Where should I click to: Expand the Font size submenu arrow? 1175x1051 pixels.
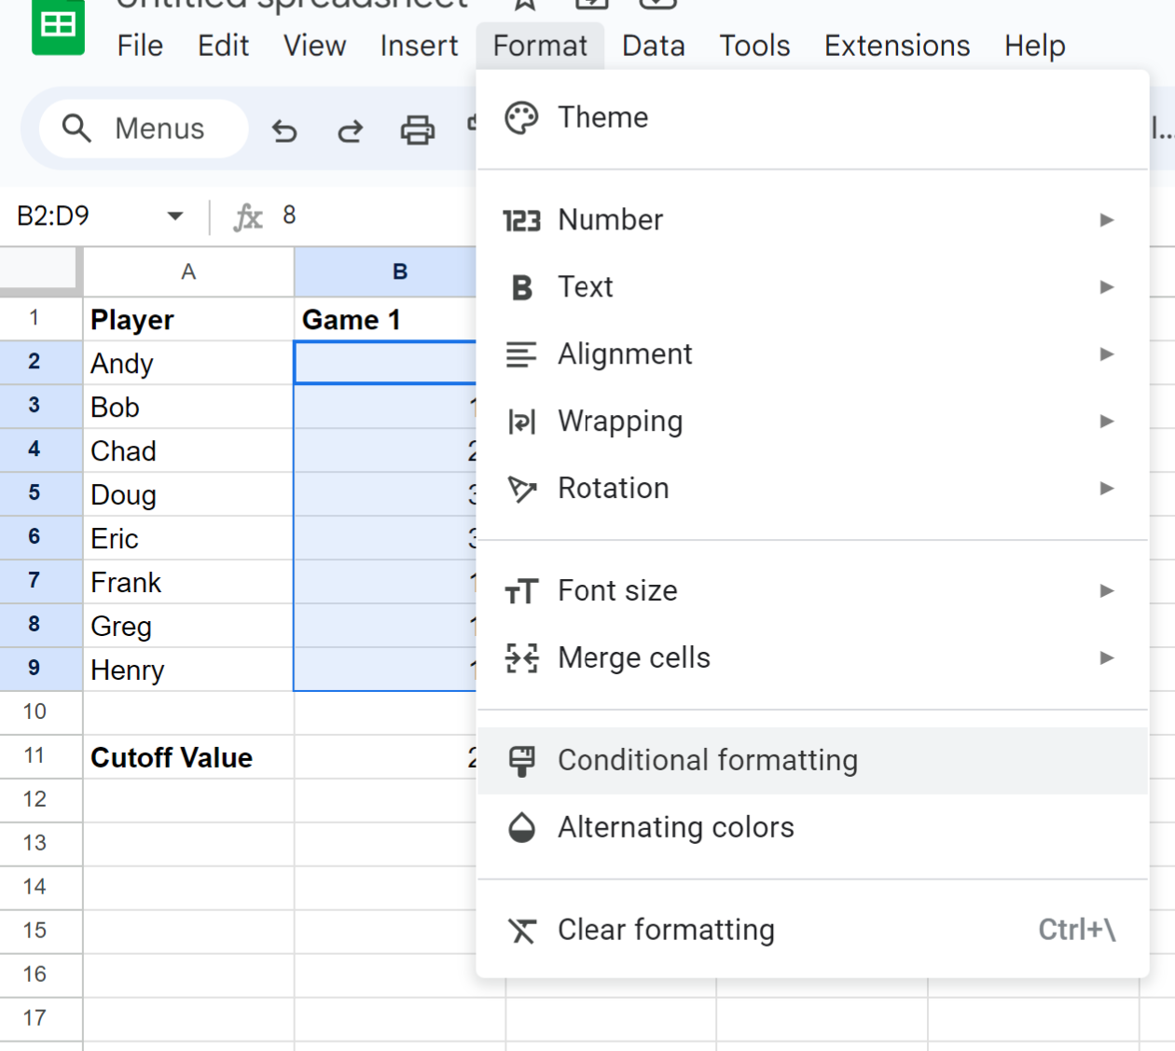pos(1107,591)
